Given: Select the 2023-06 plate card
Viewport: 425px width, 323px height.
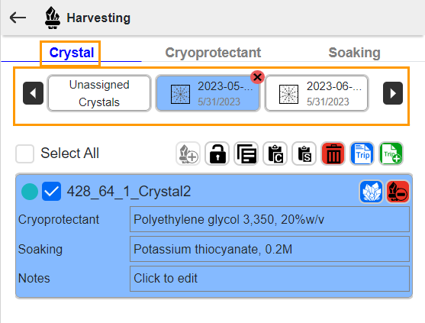Looking at the screenshot, I should (317, 93).
